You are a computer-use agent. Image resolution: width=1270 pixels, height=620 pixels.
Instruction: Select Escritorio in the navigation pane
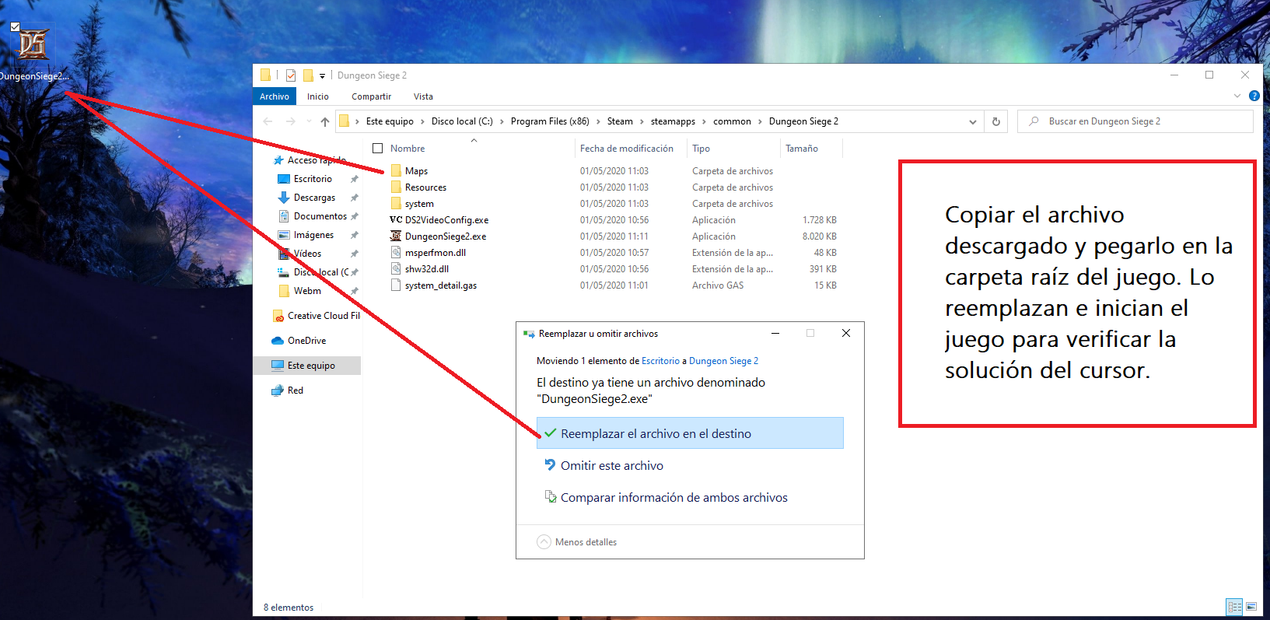(x=313, y=179)
